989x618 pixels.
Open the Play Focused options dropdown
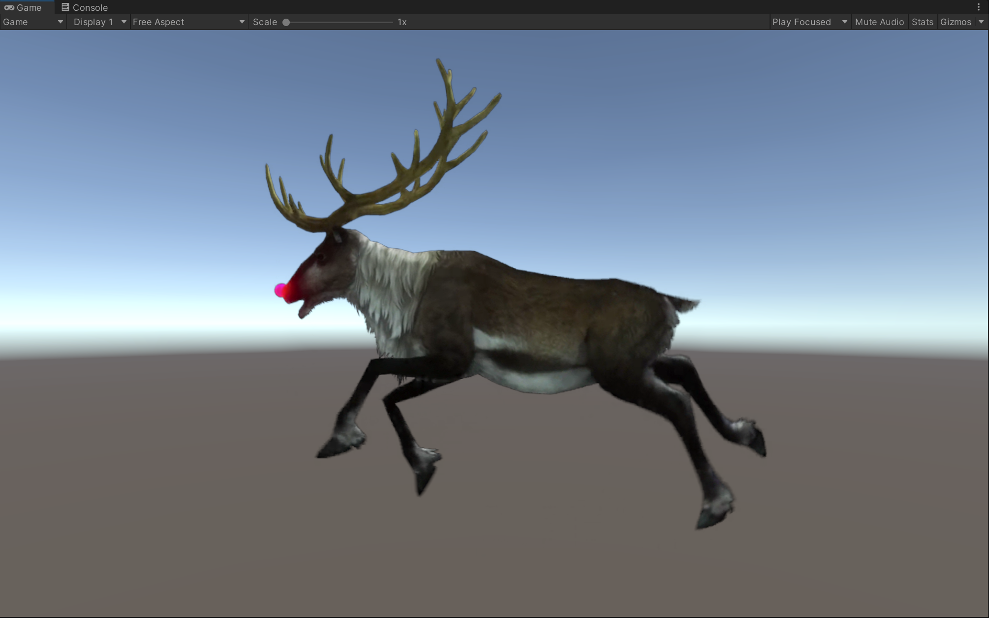tap(809, 22)
